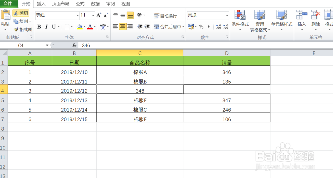Switch to 公式 Formulas tab

[80, 4]
